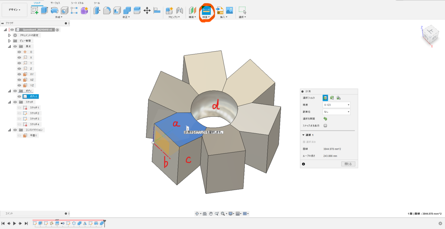
Task: Toggle visibility of origin point O
Action: [19, 52]
